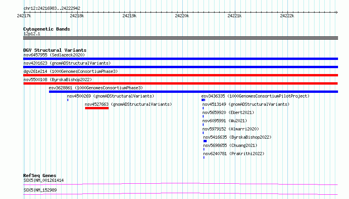This screenshot has height=199, width=349.
Task: Select the red bar under nsv4527663
Action: click(97, 108)
